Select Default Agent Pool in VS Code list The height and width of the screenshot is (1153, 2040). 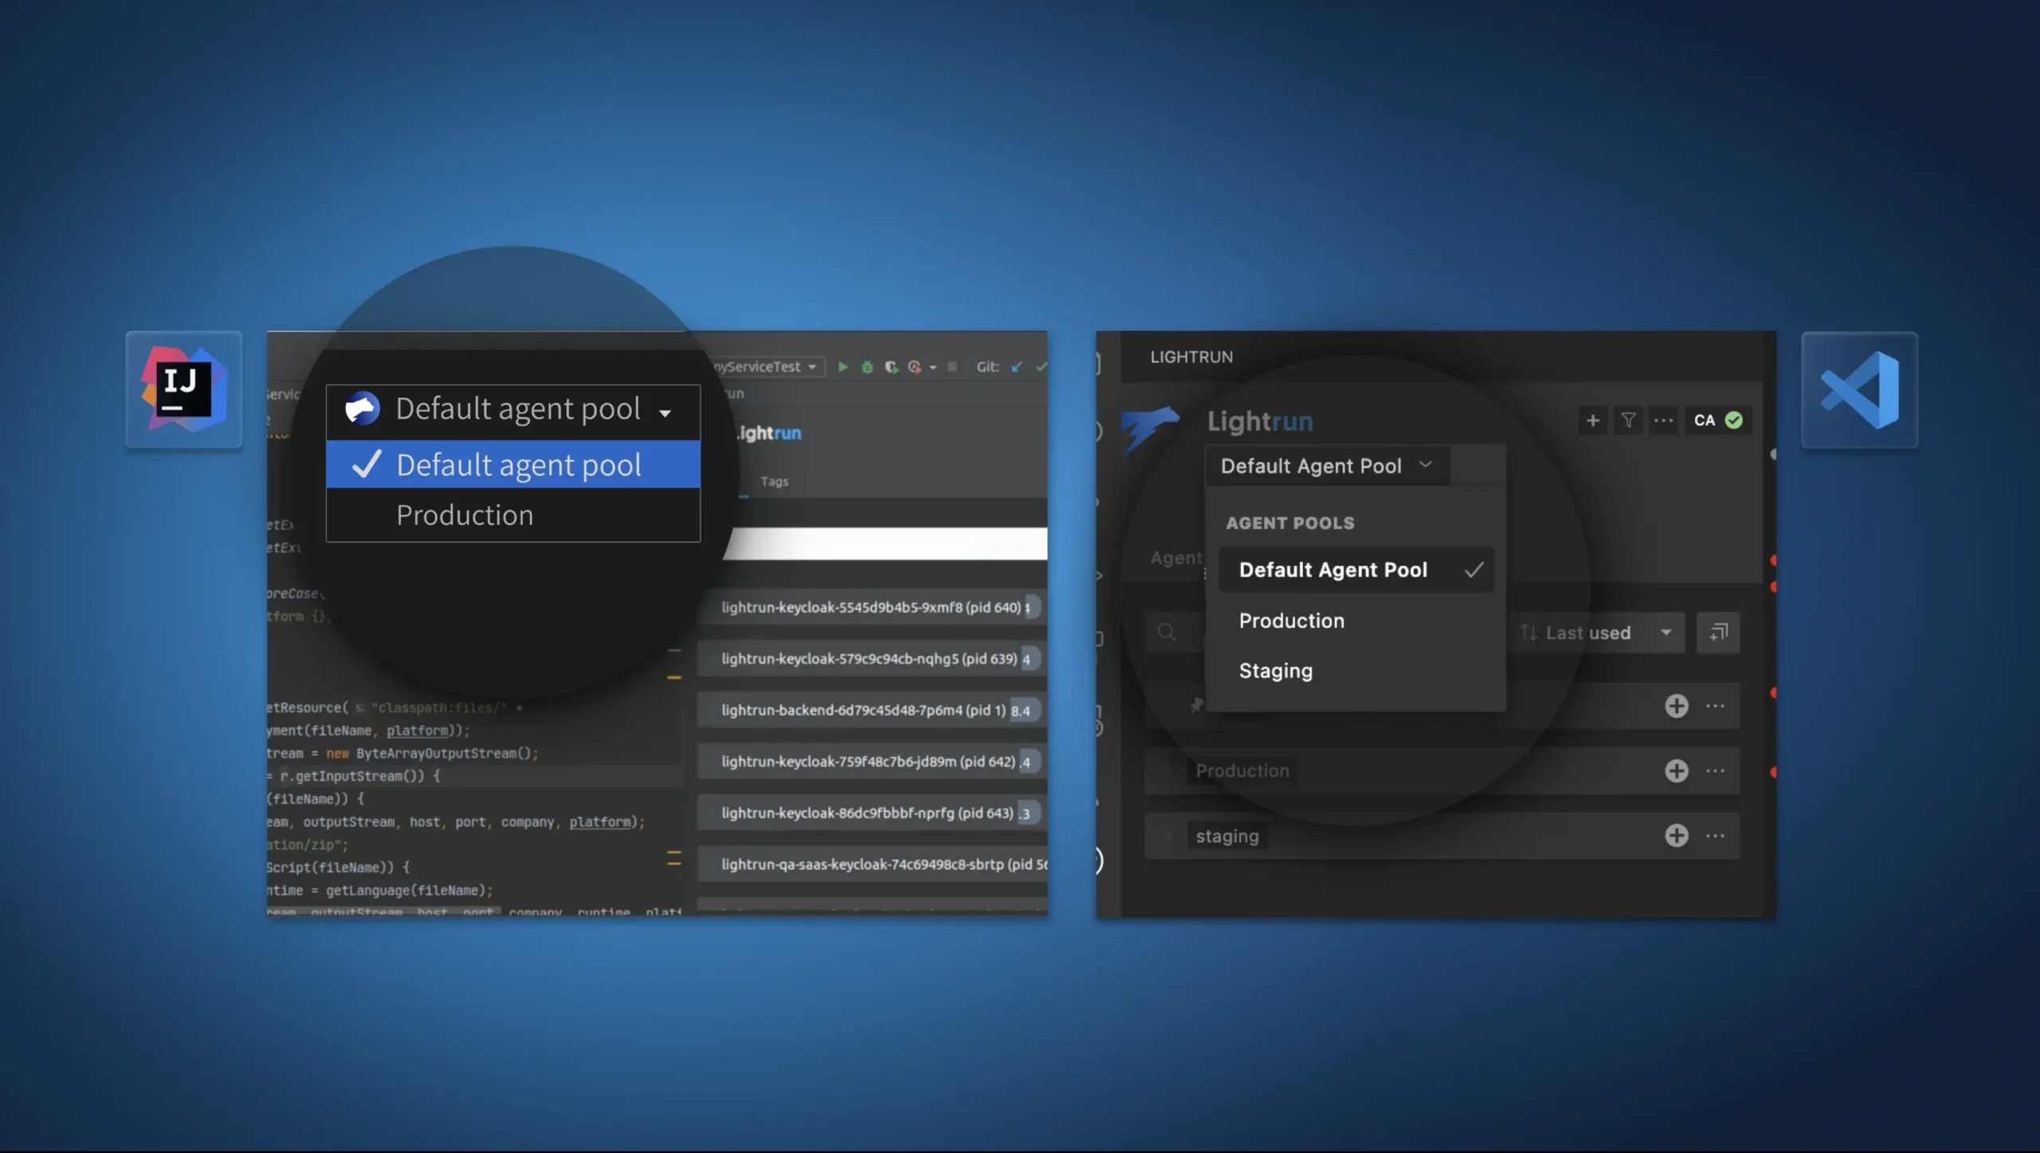[x=1356, y=570]
